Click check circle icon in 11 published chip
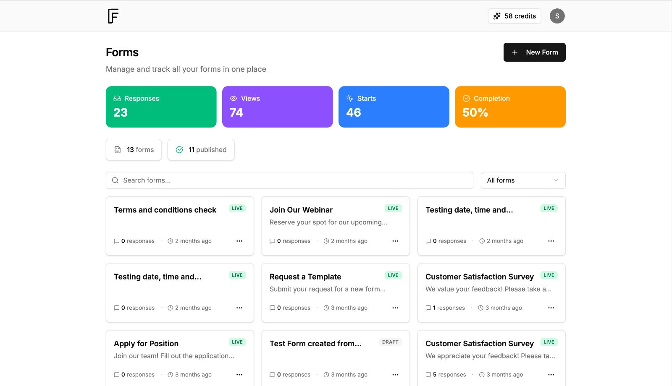The image size is (672, 386). tap(179, 150)
